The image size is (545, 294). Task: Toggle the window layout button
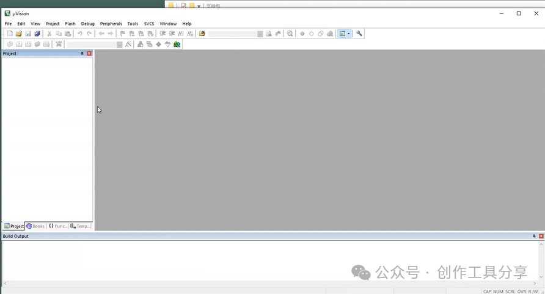click(x=342, y=34)
